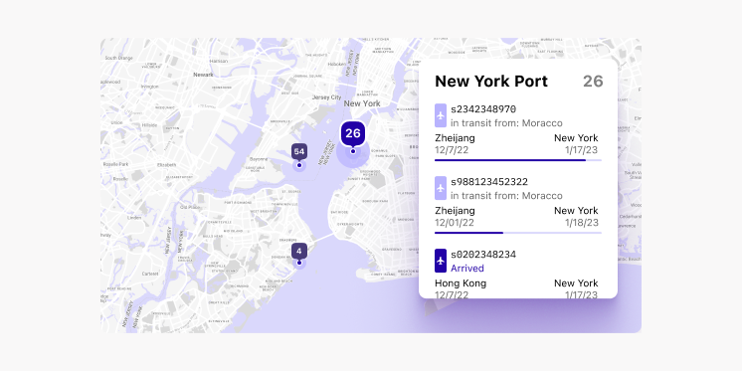Open the map marker labeled 4
This screenshot has width=742, height=371.
(299, 252)
